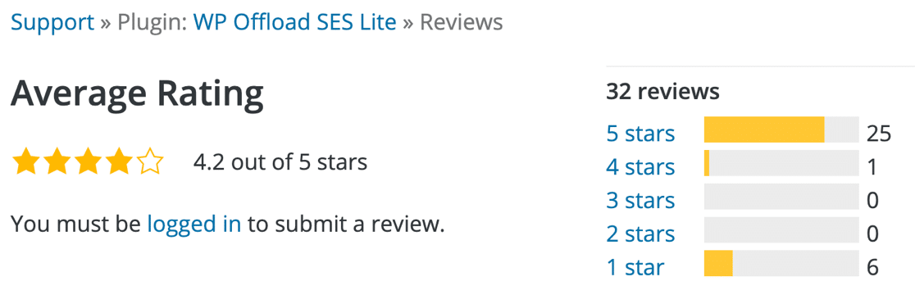
Task: Click the 5 stars rating bar
Action: coord(781,129)
